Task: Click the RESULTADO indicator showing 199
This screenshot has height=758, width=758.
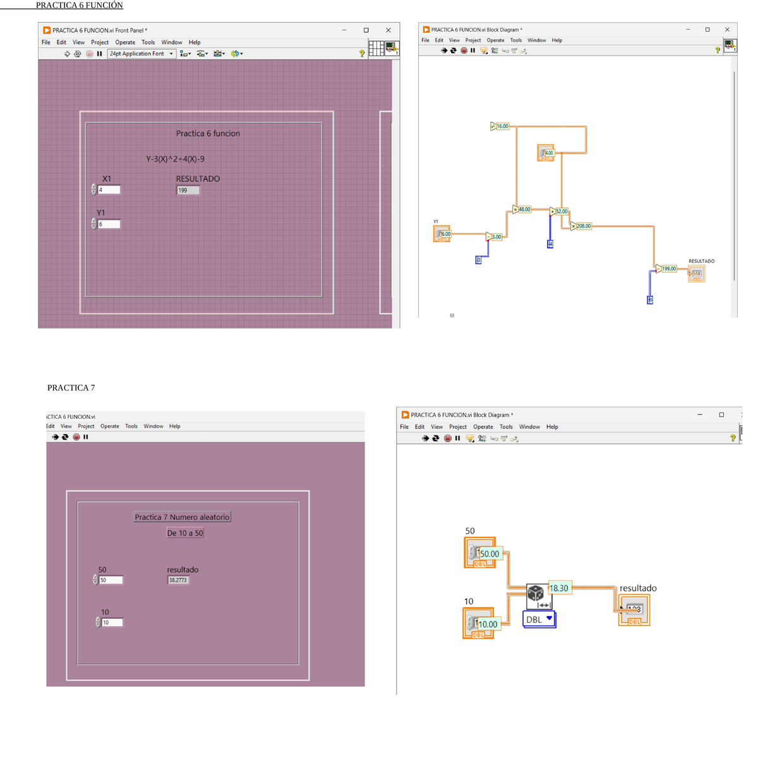Action: pos(187,189)
